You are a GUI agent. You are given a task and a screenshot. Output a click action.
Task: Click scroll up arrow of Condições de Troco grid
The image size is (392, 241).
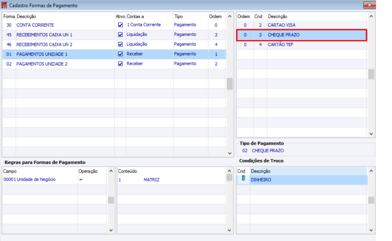coord(371,171)
